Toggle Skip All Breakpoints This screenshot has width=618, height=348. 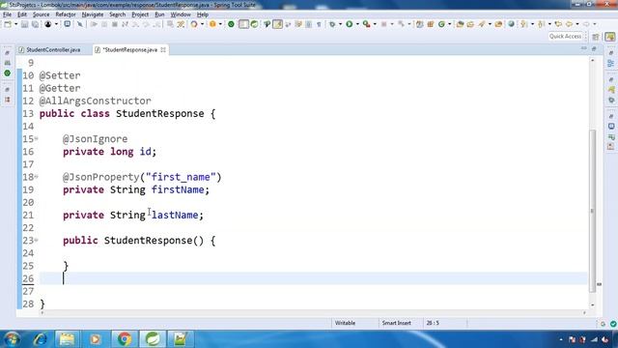point(80,24)
